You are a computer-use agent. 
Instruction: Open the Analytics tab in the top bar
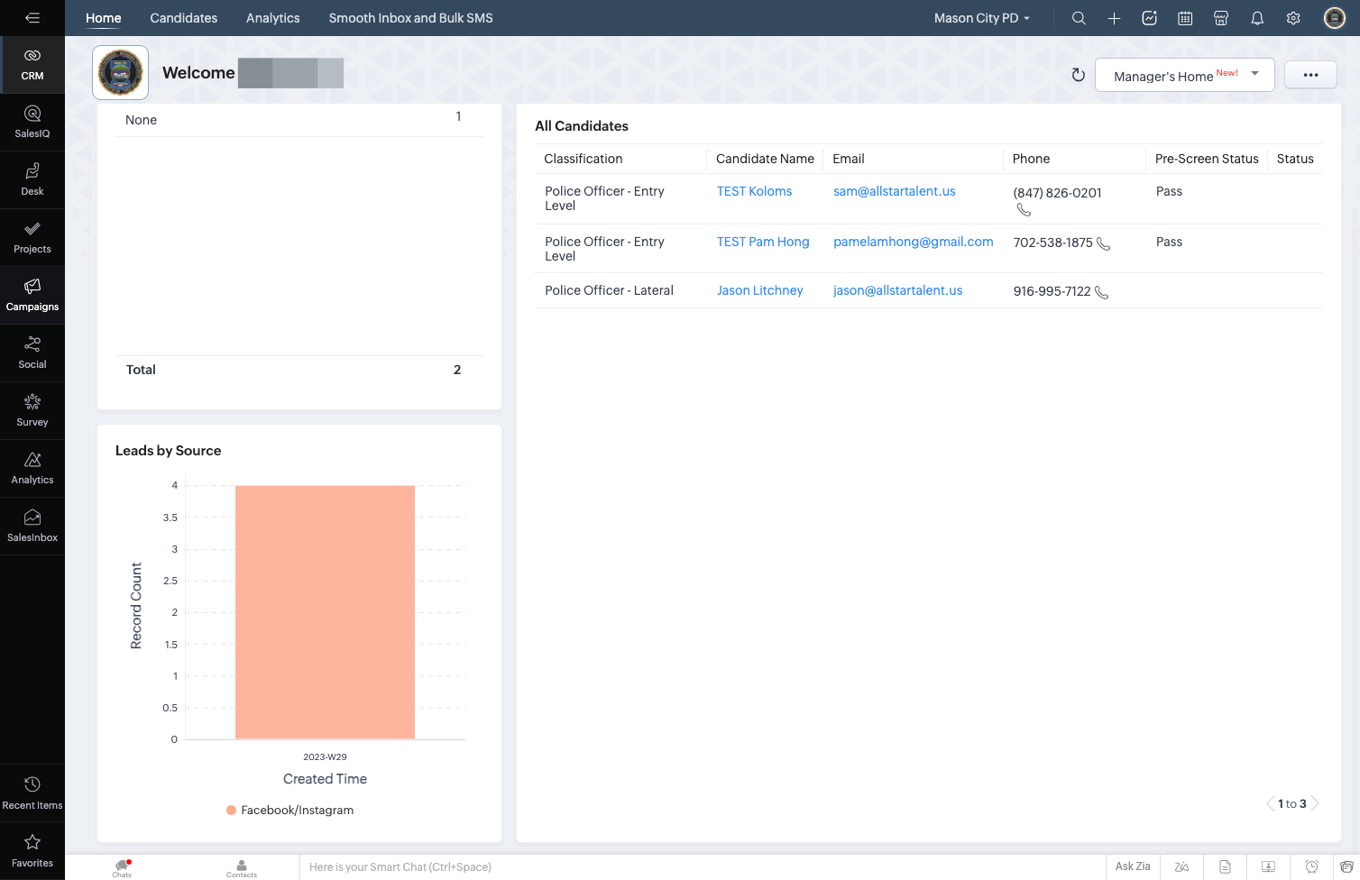(273, 18)
